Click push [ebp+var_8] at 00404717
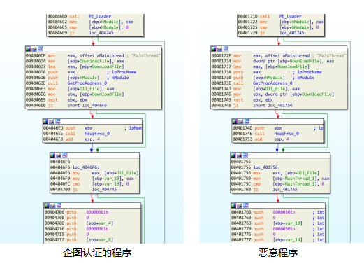Viewport: 364px width, 266px height. pos(79,240)
